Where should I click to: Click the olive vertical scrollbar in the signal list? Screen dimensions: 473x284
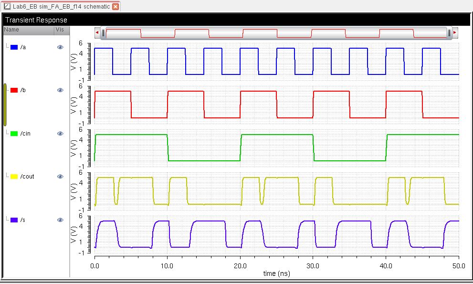[5, 105]
